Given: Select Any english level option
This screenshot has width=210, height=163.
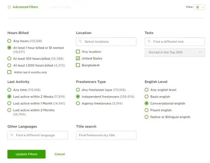Looking at the screenshot, I should click(147, 90).
